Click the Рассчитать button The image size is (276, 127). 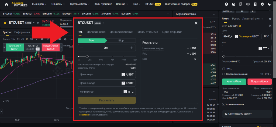click(x=107, y=100)
